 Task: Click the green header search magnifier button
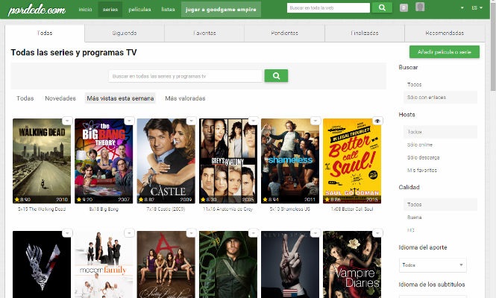pos(382,8)
